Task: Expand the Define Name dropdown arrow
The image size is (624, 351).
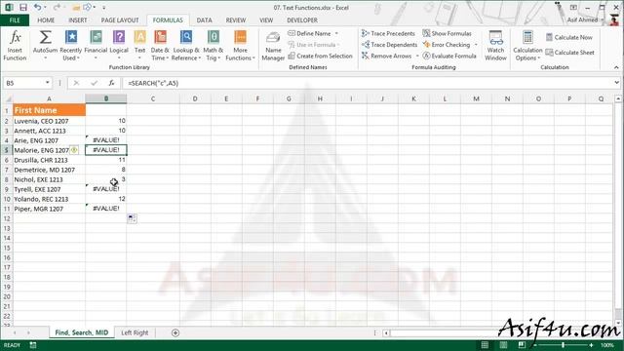Action: 336,33
